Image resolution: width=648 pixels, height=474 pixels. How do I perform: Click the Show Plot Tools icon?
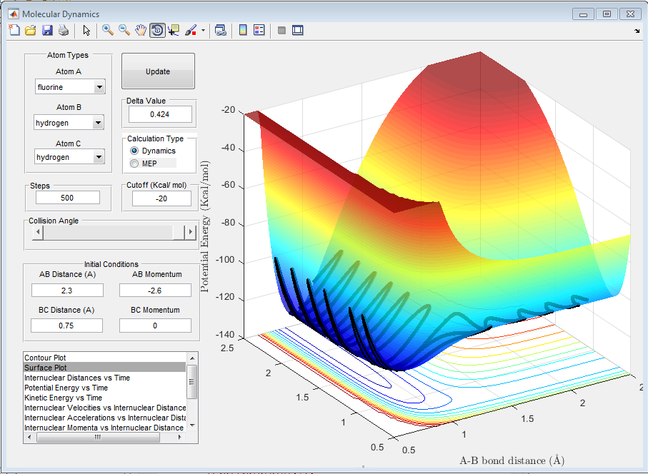[x=298, y=30]
